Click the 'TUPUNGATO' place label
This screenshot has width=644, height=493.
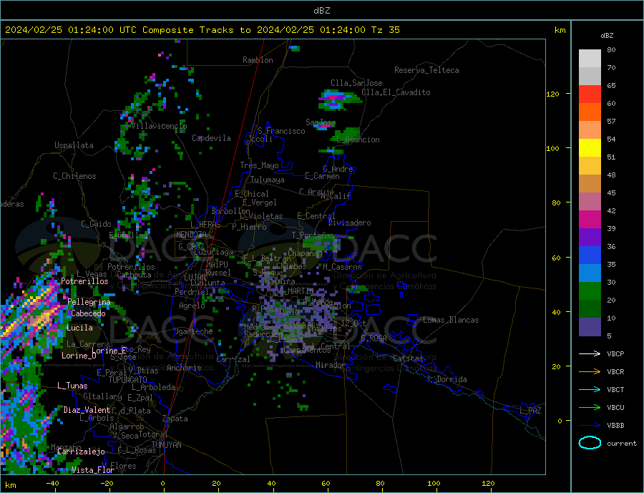[x=127, y=380]
